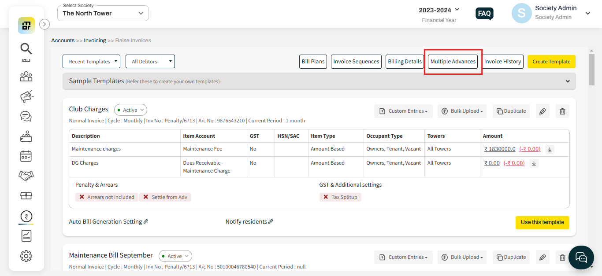
Task: Open the search icon in sidebar
Action: click(x=26, y=48)
